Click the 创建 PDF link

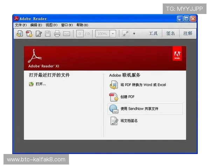pos(127,97)
